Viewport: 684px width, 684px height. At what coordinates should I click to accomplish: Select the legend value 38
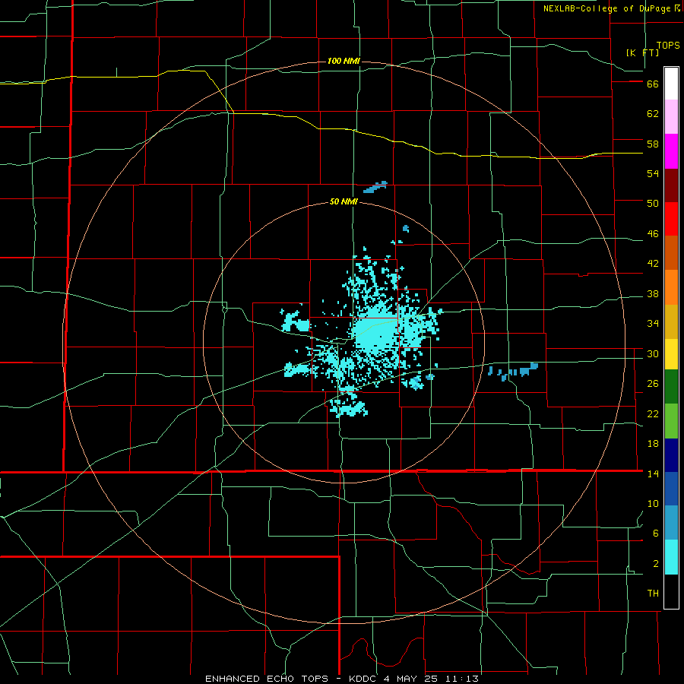653,294
